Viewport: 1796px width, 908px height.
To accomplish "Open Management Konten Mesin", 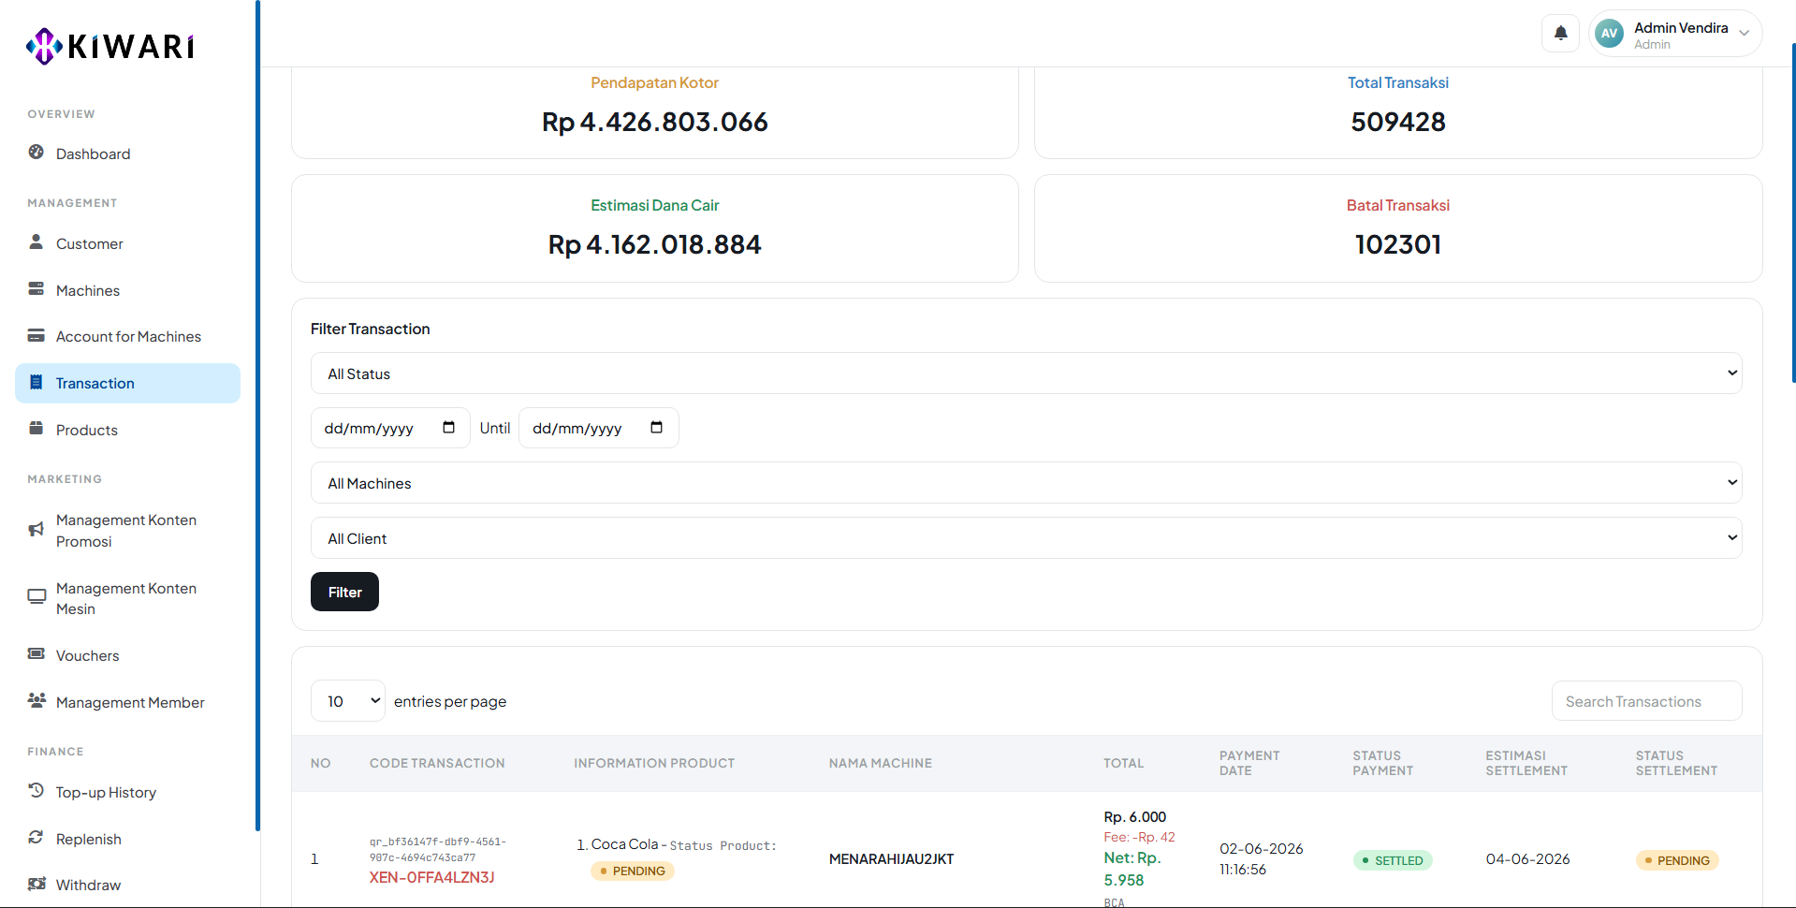I will (x=125, y=598).
